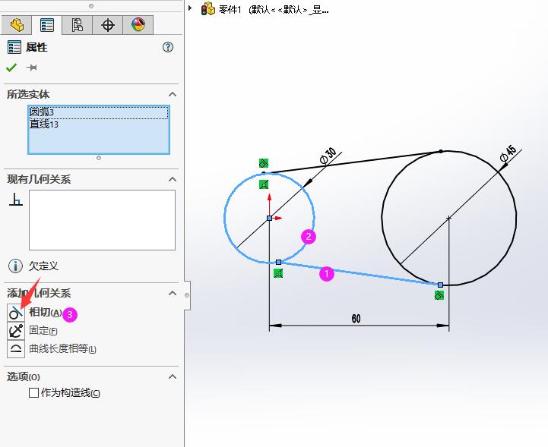Click the sketch origin point

(270, 218)
